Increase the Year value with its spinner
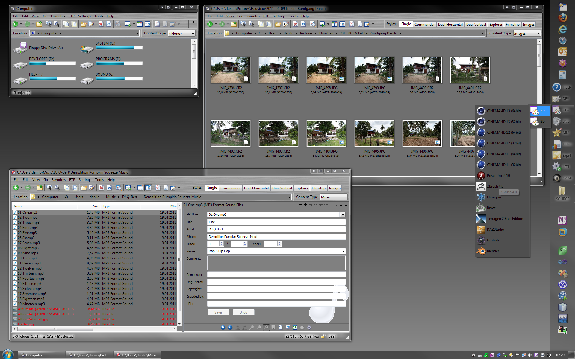Viewport: 575px width, 359px height. click(x=280, y=243)
